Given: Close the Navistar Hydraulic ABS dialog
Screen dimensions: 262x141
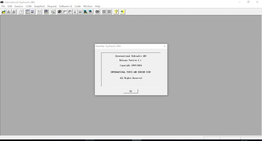Looking at the screenshot, I should coord(165,46).
